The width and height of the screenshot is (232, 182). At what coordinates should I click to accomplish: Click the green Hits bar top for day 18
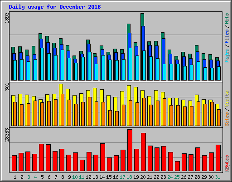click(129, 28)
